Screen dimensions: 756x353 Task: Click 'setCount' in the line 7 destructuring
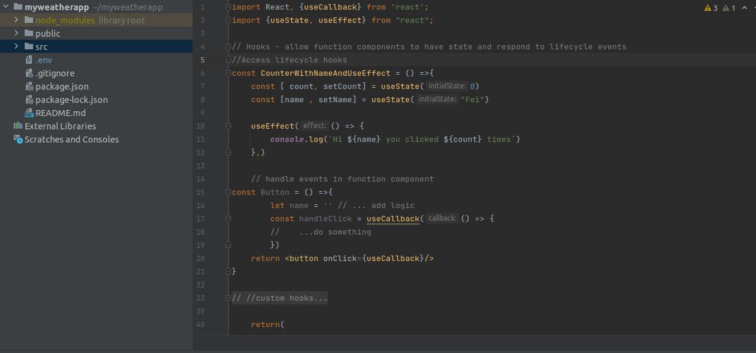click(x=342, y=86)
